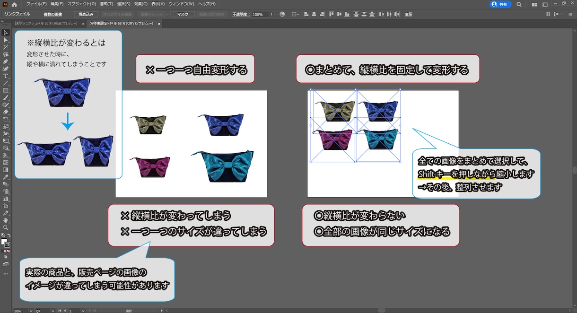Select the Zoom magnifier tool

[x=6, y=227]
